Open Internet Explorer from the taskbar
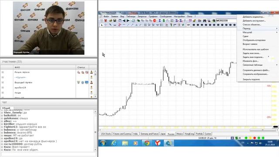Screen dimensions: 279x157 (114, 143)
